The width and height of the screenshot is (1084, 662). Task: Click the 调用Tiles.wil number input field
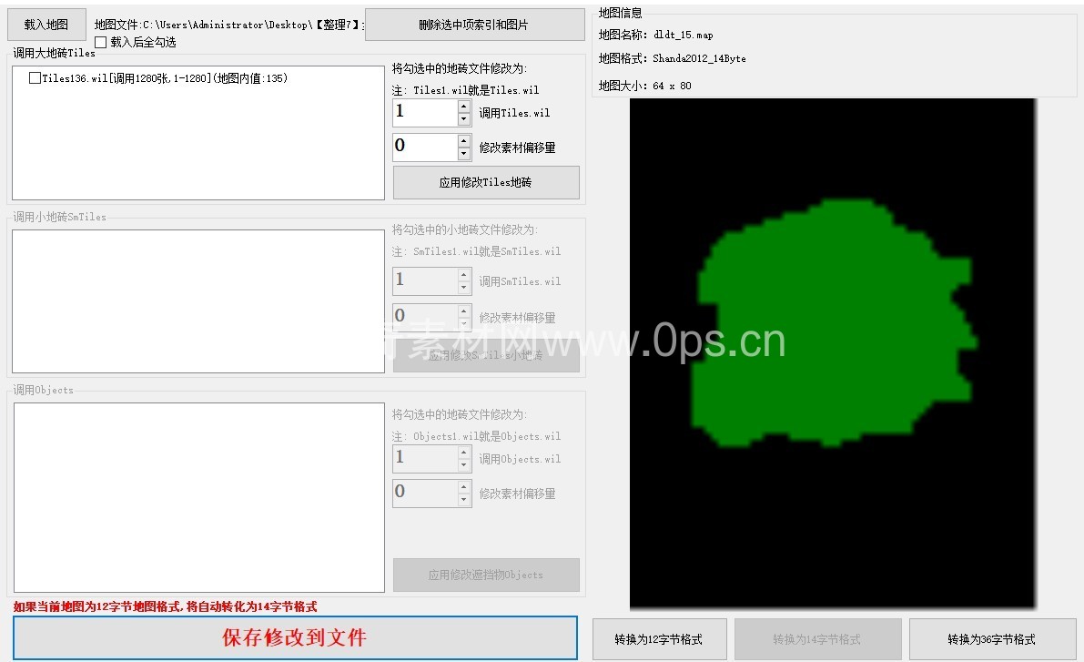point(424,113)
